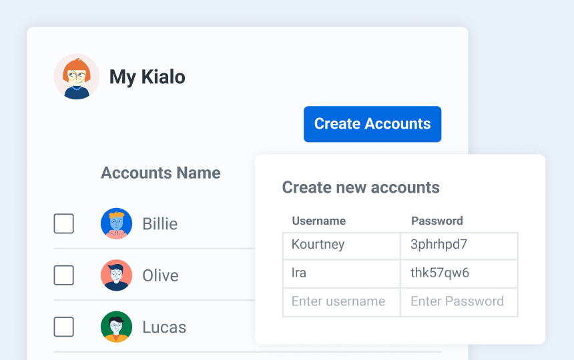This screenshot has height=360, width=574.
Task: Select the 3phrhpd7 password cell
Action: click(x=459, y=245)
